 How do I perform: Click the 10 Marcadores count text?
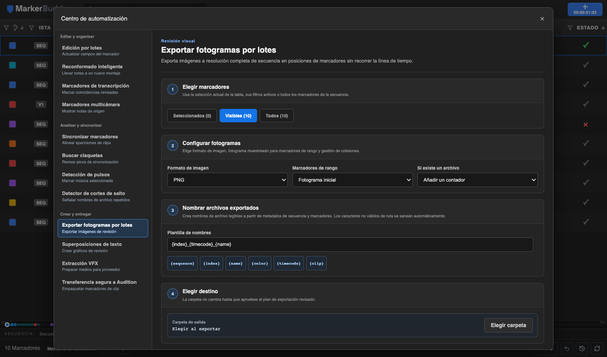22,348
